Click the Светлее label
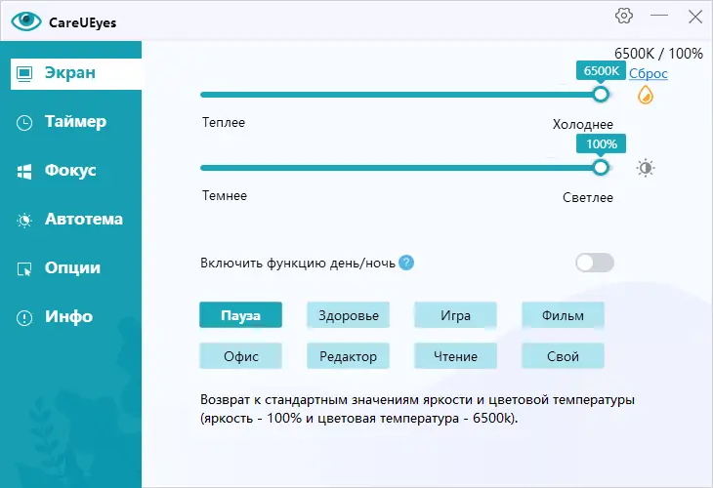 click(588, 197)
